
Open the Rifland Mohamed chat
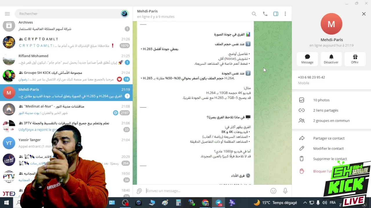(x=66, y=59)
